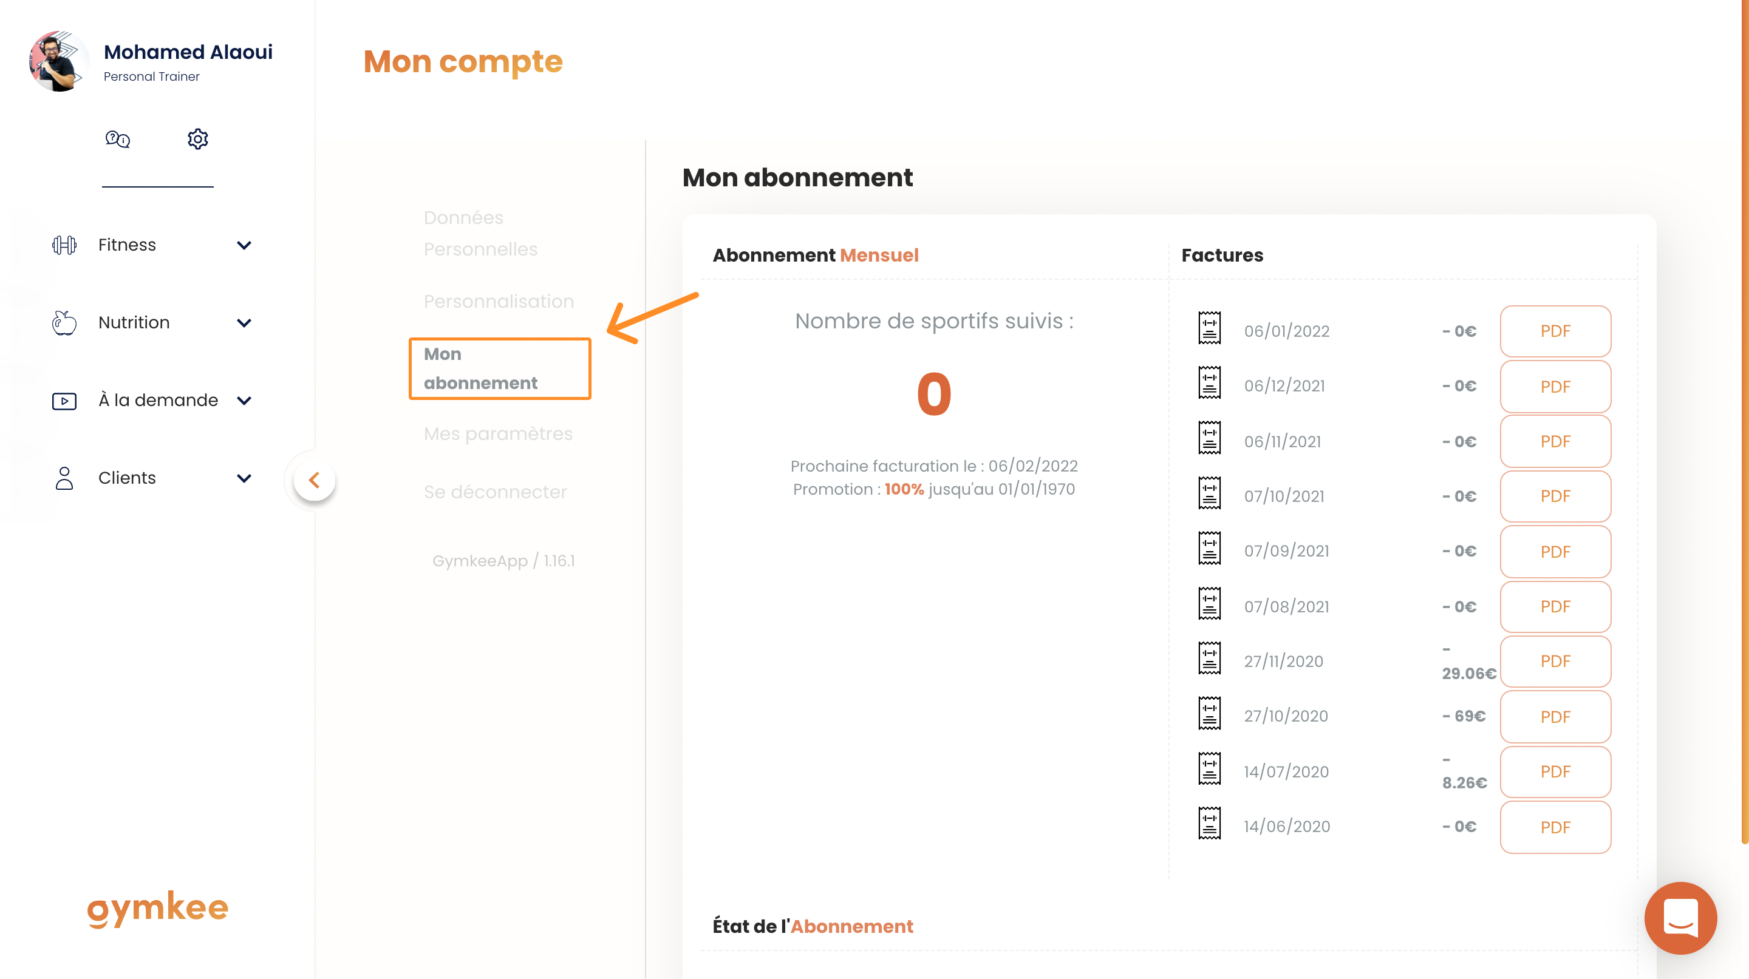Open the live chat support bubble
Screen dimensions: 1749x979
point(1680,918)
